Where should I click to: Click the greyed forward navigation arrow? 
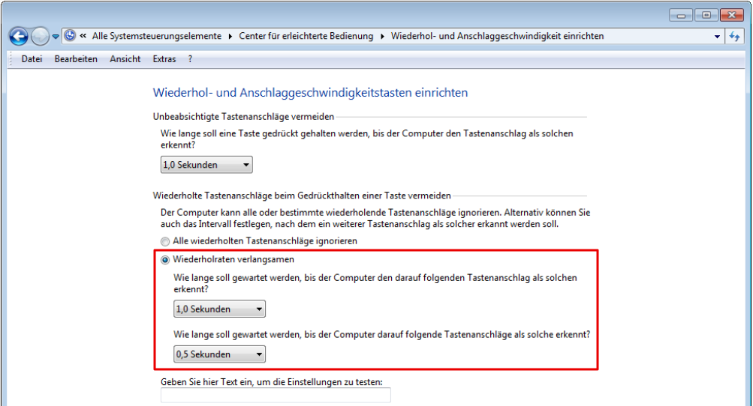[x=40, y=37]
